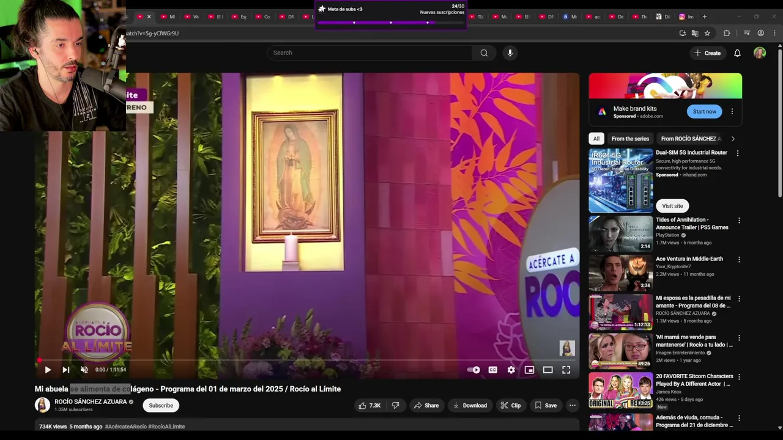The image size is (783, 440).
Task: Open options for Además de viuda video
Action: pyautogui.click(x=739, y=419)
